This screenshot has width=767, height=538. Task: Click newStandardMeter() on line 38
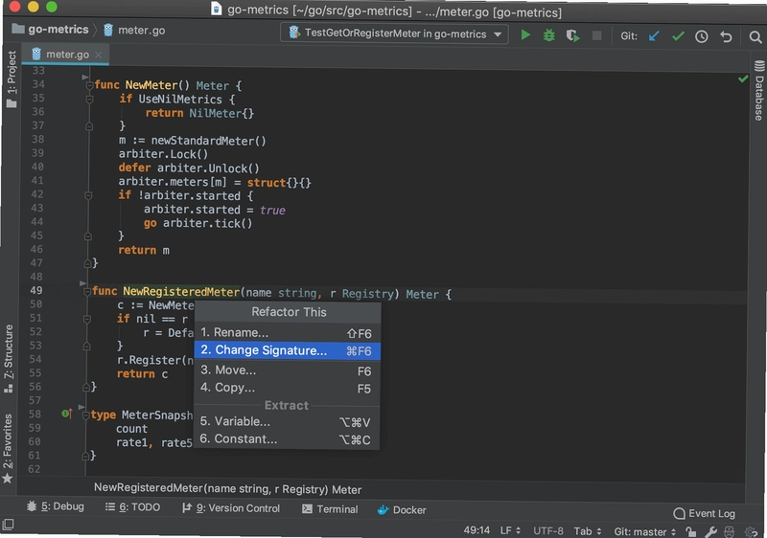(x=208, y=141)
